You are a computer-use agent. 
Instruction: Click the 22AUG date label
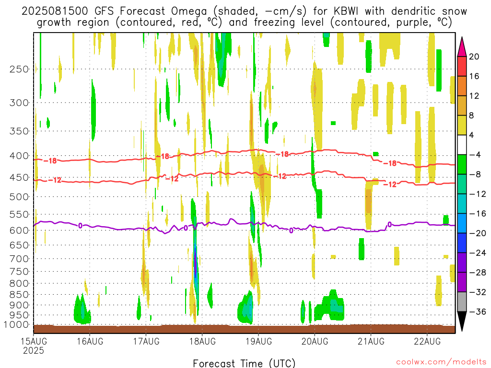coord(427,341)
